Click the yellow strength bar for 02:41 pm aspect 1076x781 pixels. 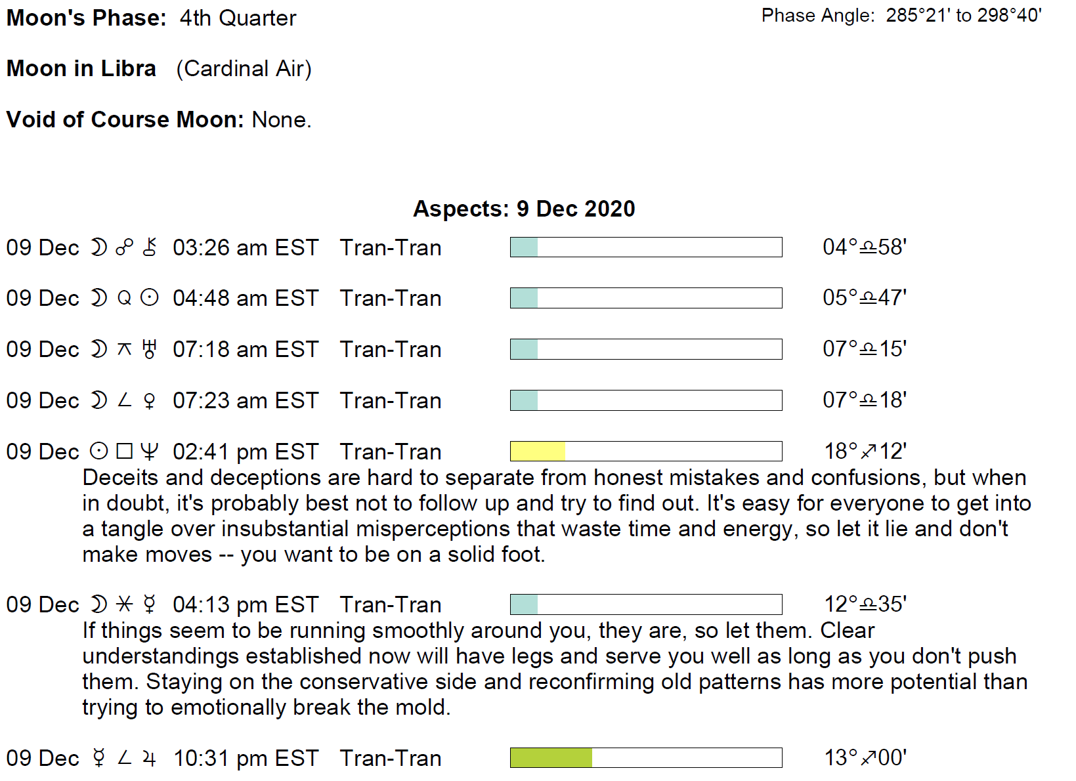click(538, 452)
